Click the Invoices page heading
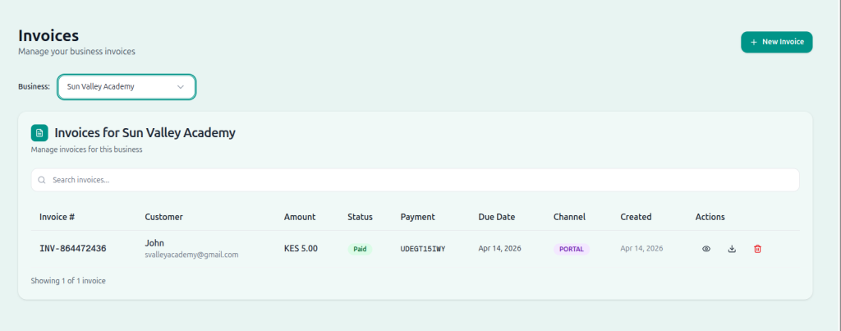Image resolution: width=841 pixels, height=331 pixels. (48, 36)
